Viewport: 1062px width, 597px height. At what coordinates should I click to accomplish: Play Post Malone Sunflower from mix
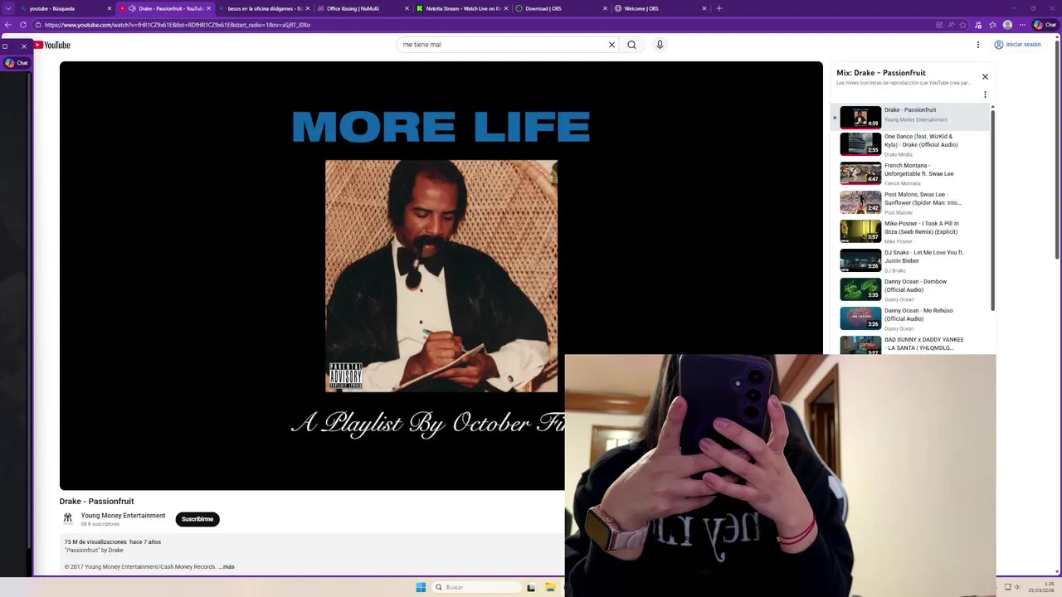tap(910, 202)
